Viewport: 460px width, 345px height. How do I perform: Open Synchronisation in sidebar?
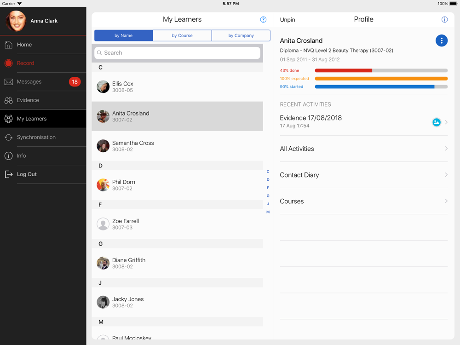(43, 137)
